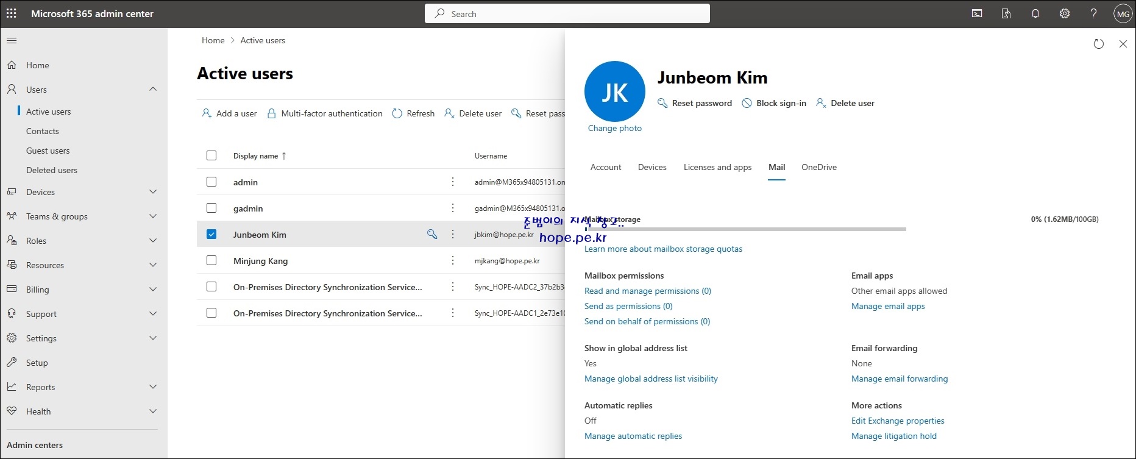Click the Support headset icon
The image size is (1136, 459).
pos(12,314)
